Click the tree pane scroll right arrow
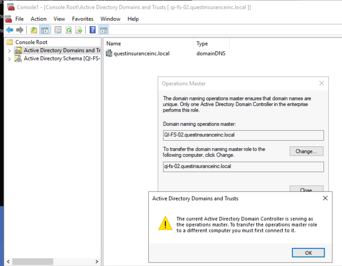342x266 pixels. click(x=97, y=261)
